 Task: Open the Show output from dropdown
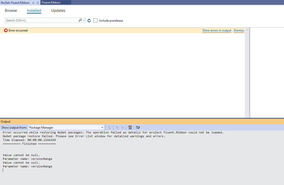102,127
